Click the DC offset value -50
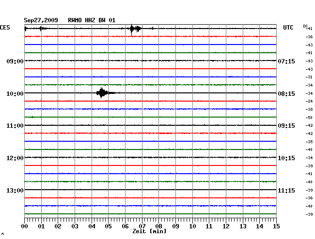The width and height of the screenshot is (315, 239). (x=309, y=118)
